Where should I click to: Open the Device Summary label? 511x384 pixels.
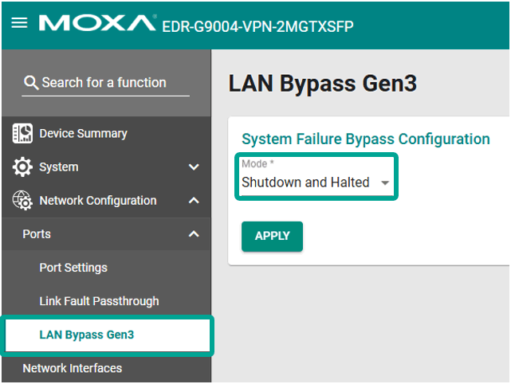coord(83,134)
